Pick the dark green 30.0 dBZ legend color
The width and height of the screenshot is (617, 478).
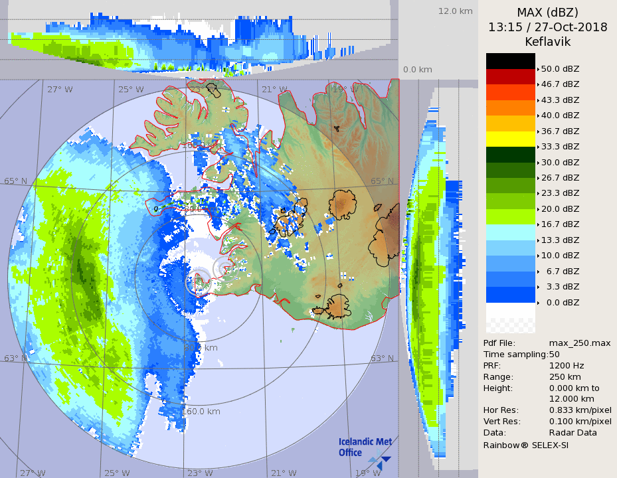(x=510, y=155)
